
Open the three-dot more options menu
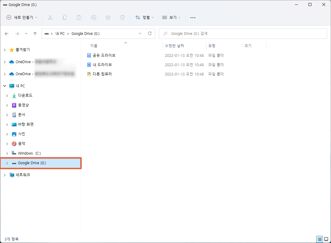pos(193,17)
